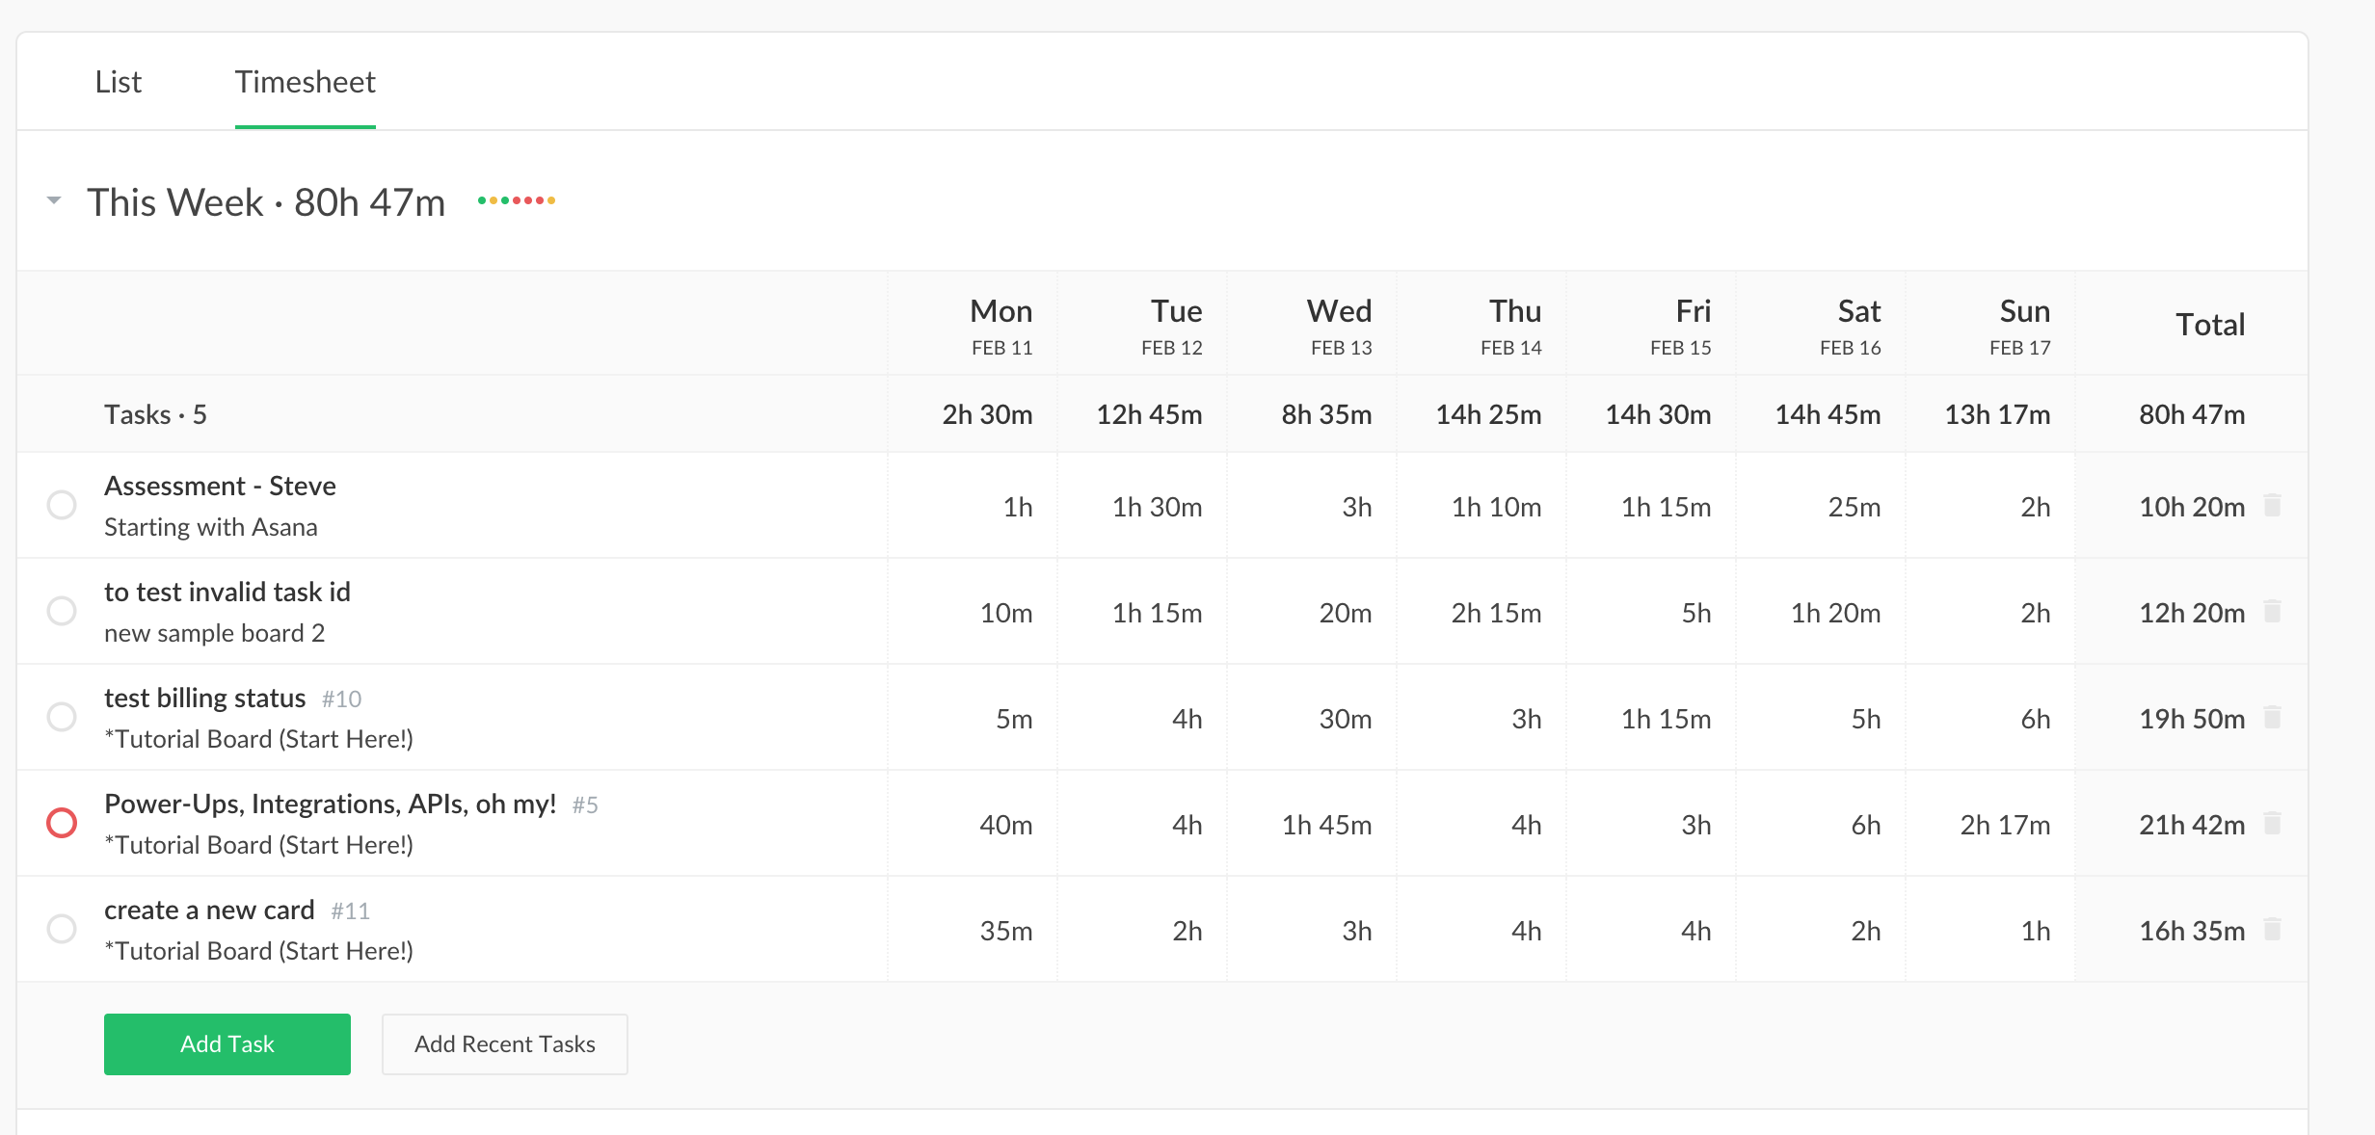
Task: Delete create a new card row trash icon
Action: [2272, 929]
